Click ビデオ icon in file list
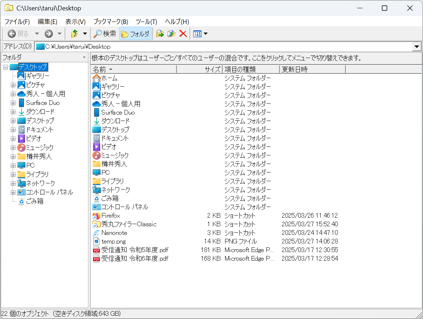The height and width of the screenshot is (319, 423). [96, 147]
